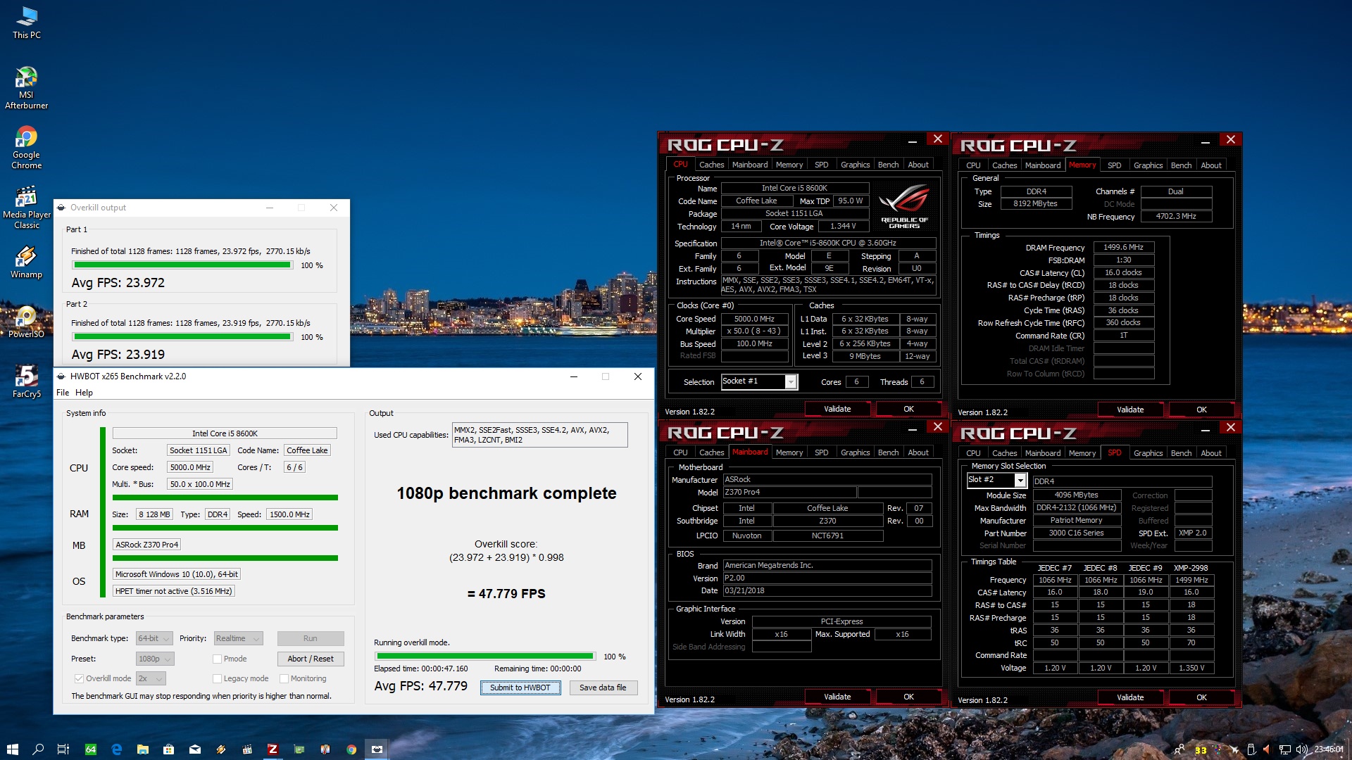Click the Part 2 green progress bar

point(182,337)
